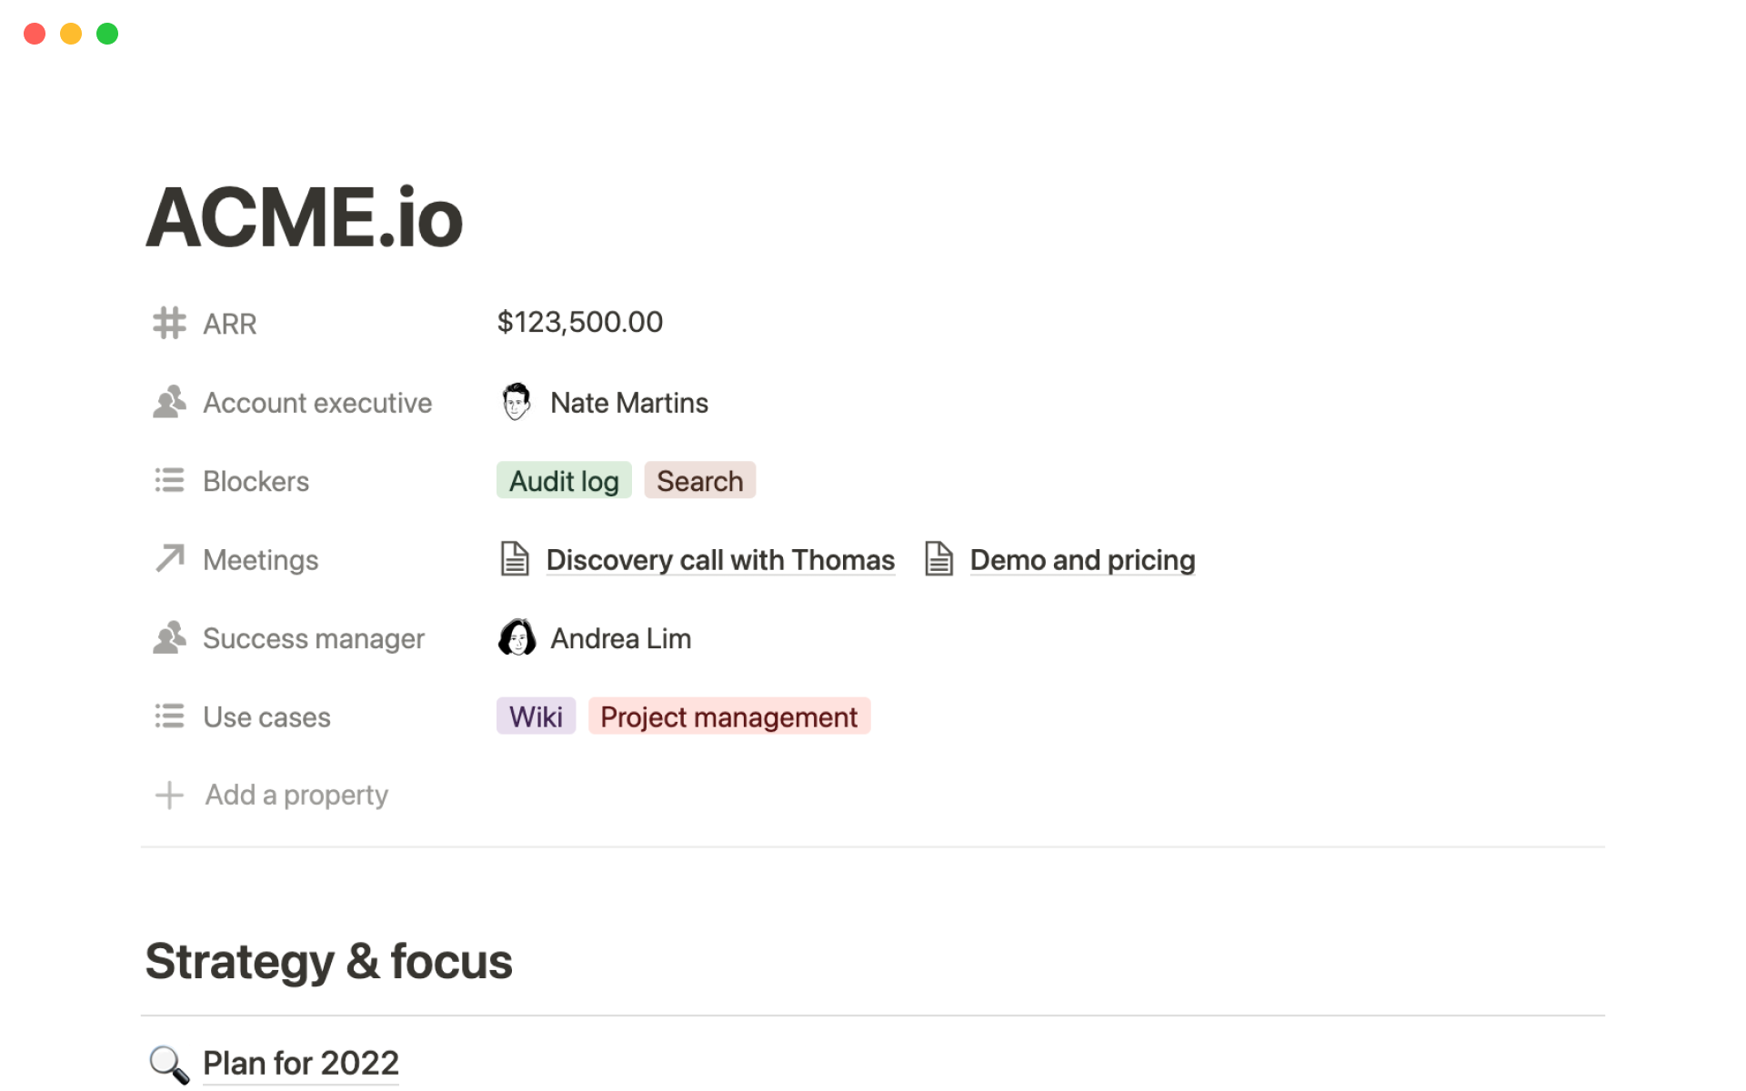Click Nate Martins avatar image
This screenshot has width=1746, height=1091.
517,402
